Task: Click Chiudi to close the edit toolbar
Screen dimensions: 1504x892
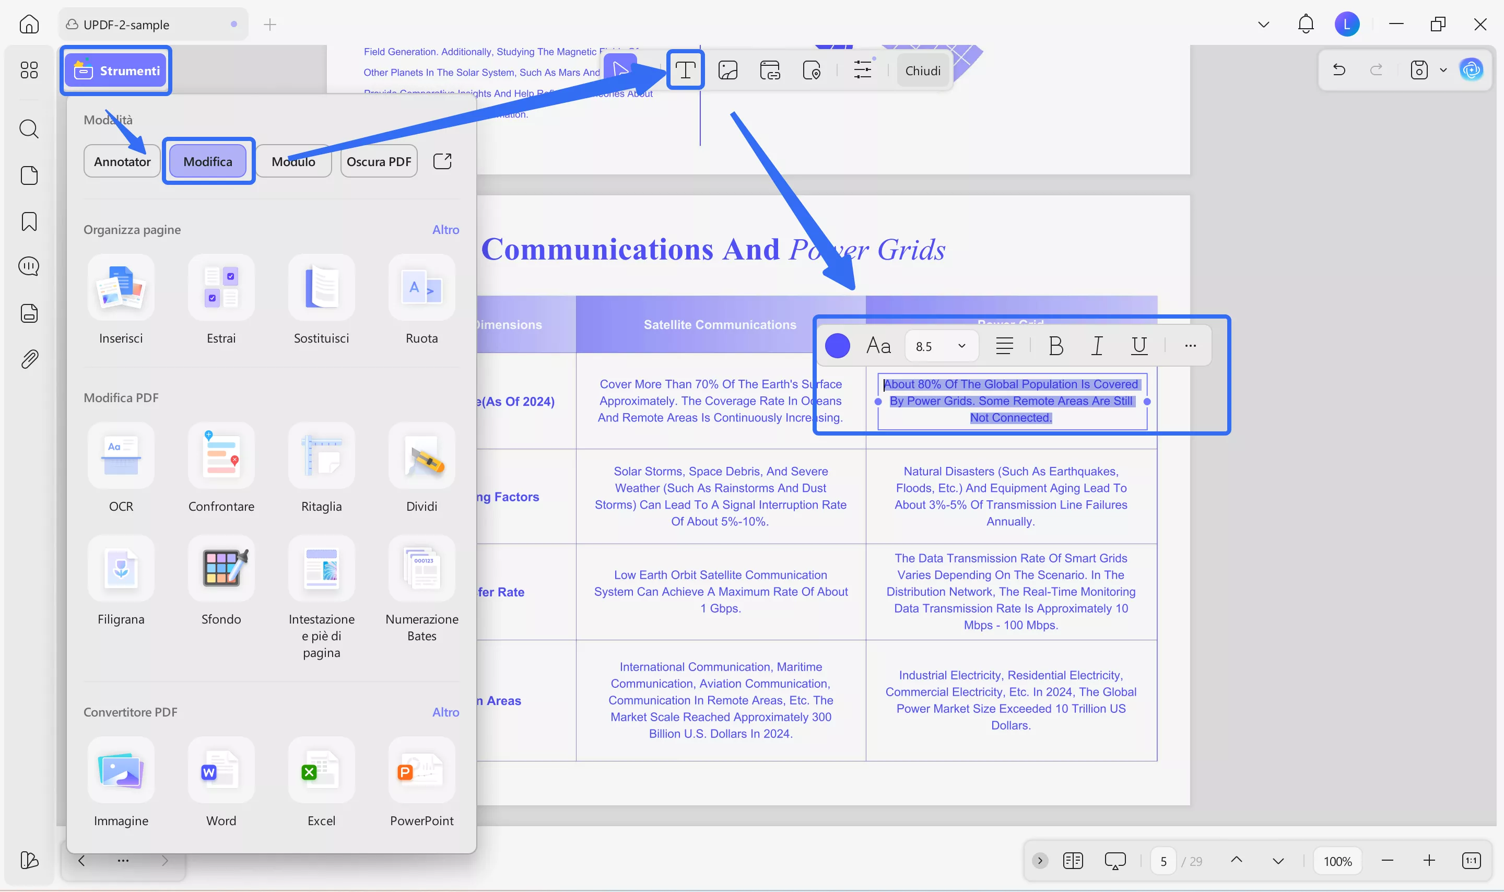Action: [x=922, y=70]
